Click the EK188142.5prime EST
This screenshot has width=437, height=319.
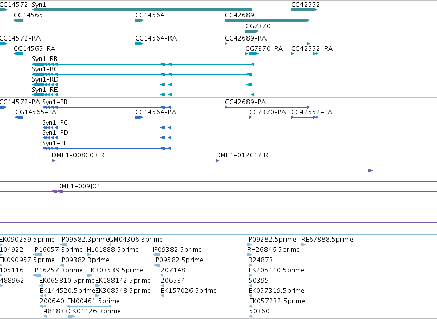point(98,286)
